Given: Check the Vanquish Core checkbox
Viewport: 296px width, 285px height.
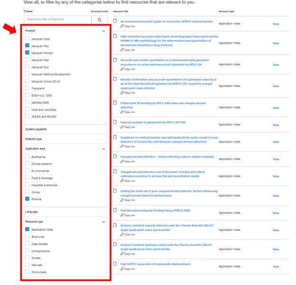Looking at the screenshot, I should coord(27,38).
